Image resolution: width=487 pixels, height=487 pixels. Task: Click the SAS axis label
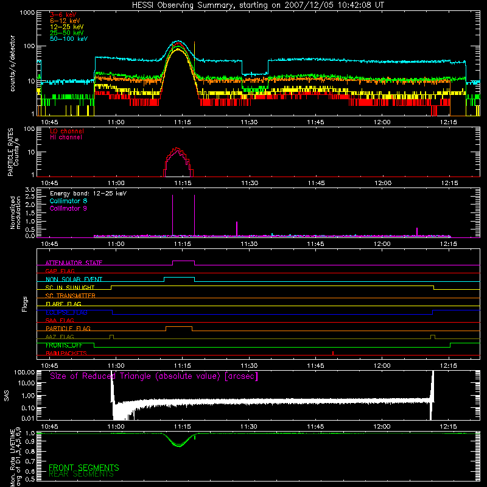click(6, 396)
